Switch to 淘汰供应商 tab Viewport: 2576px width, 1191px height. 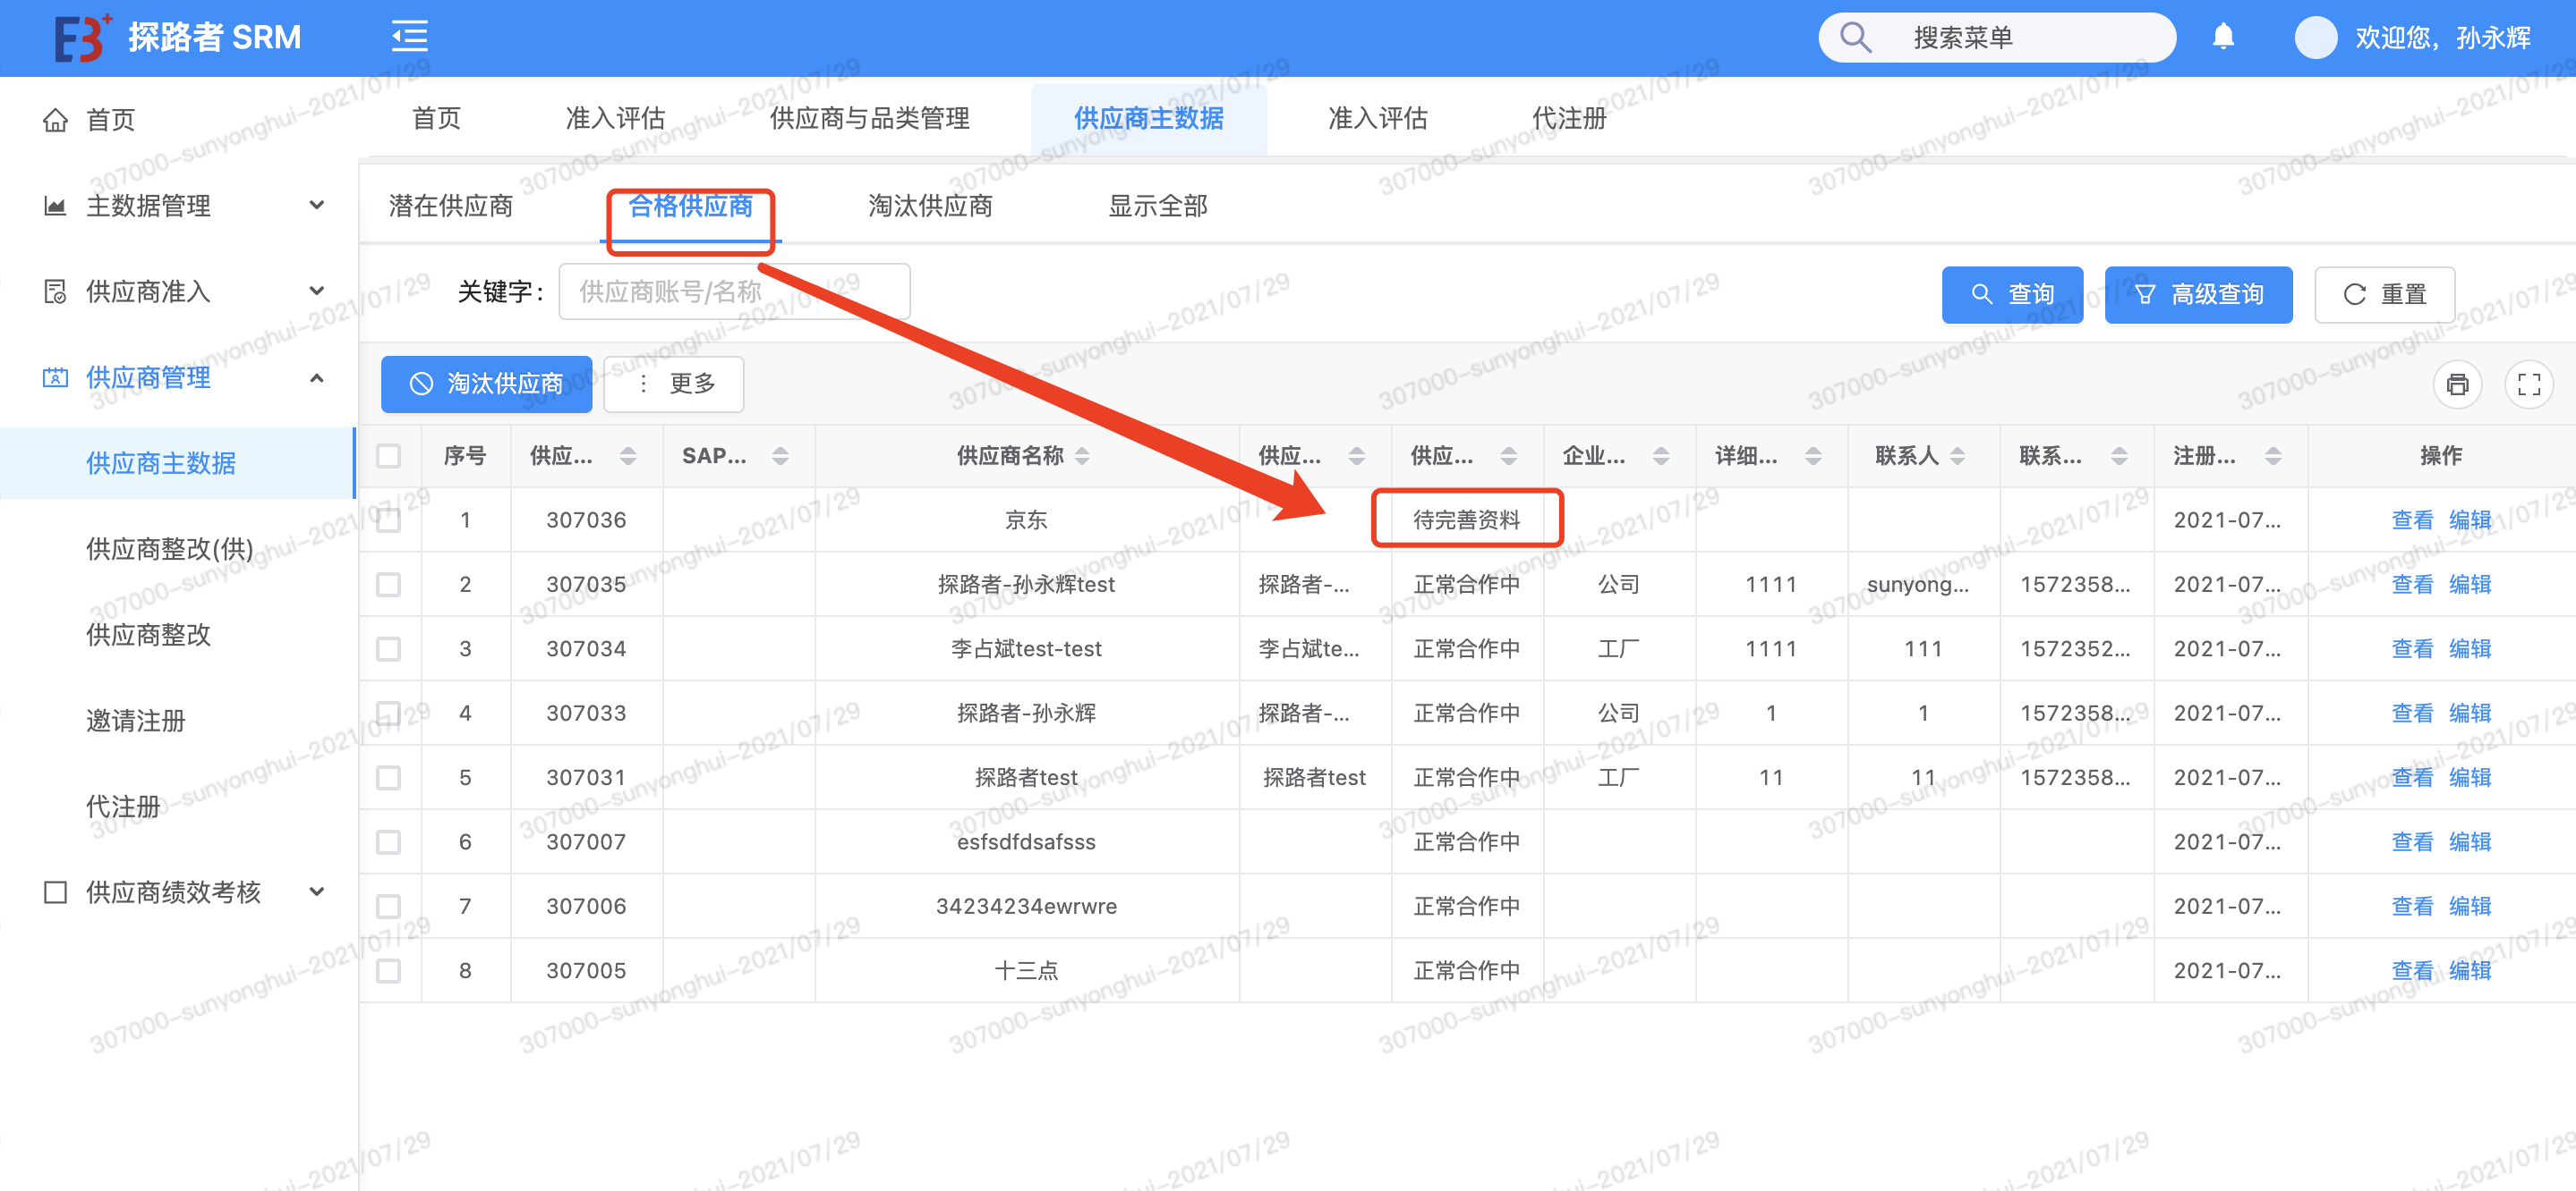[x=929, y=206]
